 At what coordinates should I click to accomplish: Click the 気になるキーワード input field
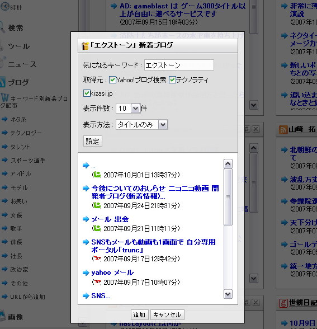179,65
